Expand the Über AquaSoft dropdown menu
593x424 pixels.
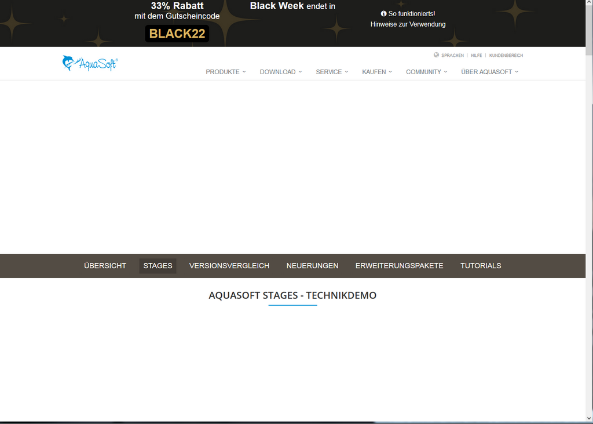coord(489,72)
